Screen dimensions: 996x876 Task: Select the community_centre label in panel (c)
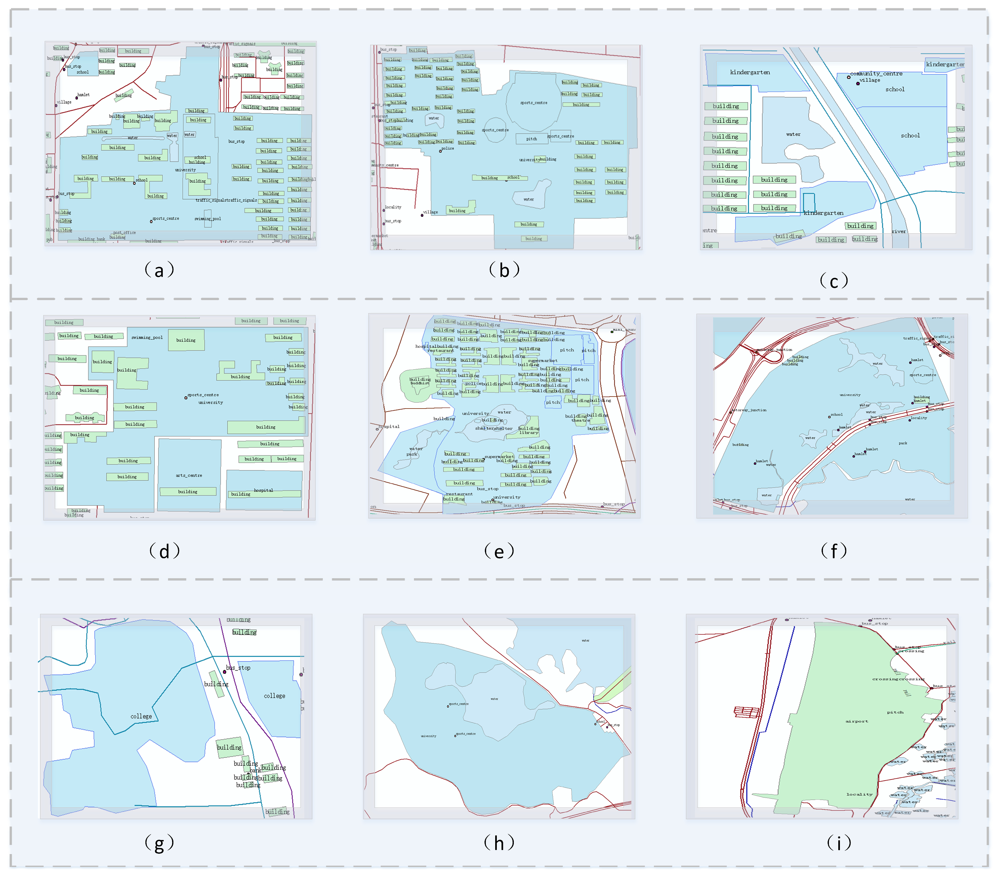pos(876,74)
